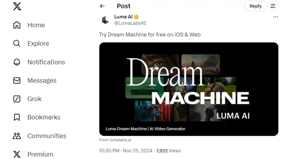
Task: Click the Home house icon
Action: [17, 25]
